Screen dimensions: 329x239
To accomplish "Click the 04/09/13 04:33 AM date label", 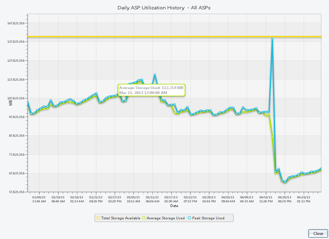I will tap(247, 199).
